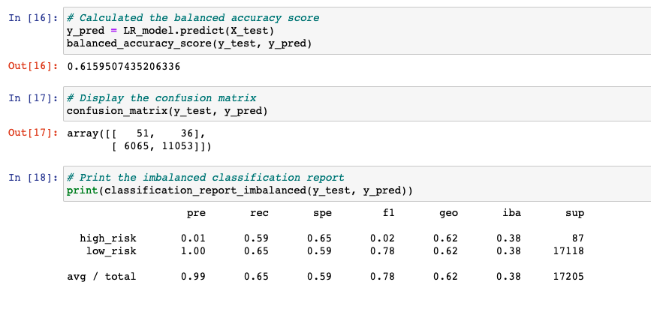This screenshot has height=312, width=651.
Task: Place cursor in the confusion_matrix(y_test, y_pred) line
Action: coord(167,111)
